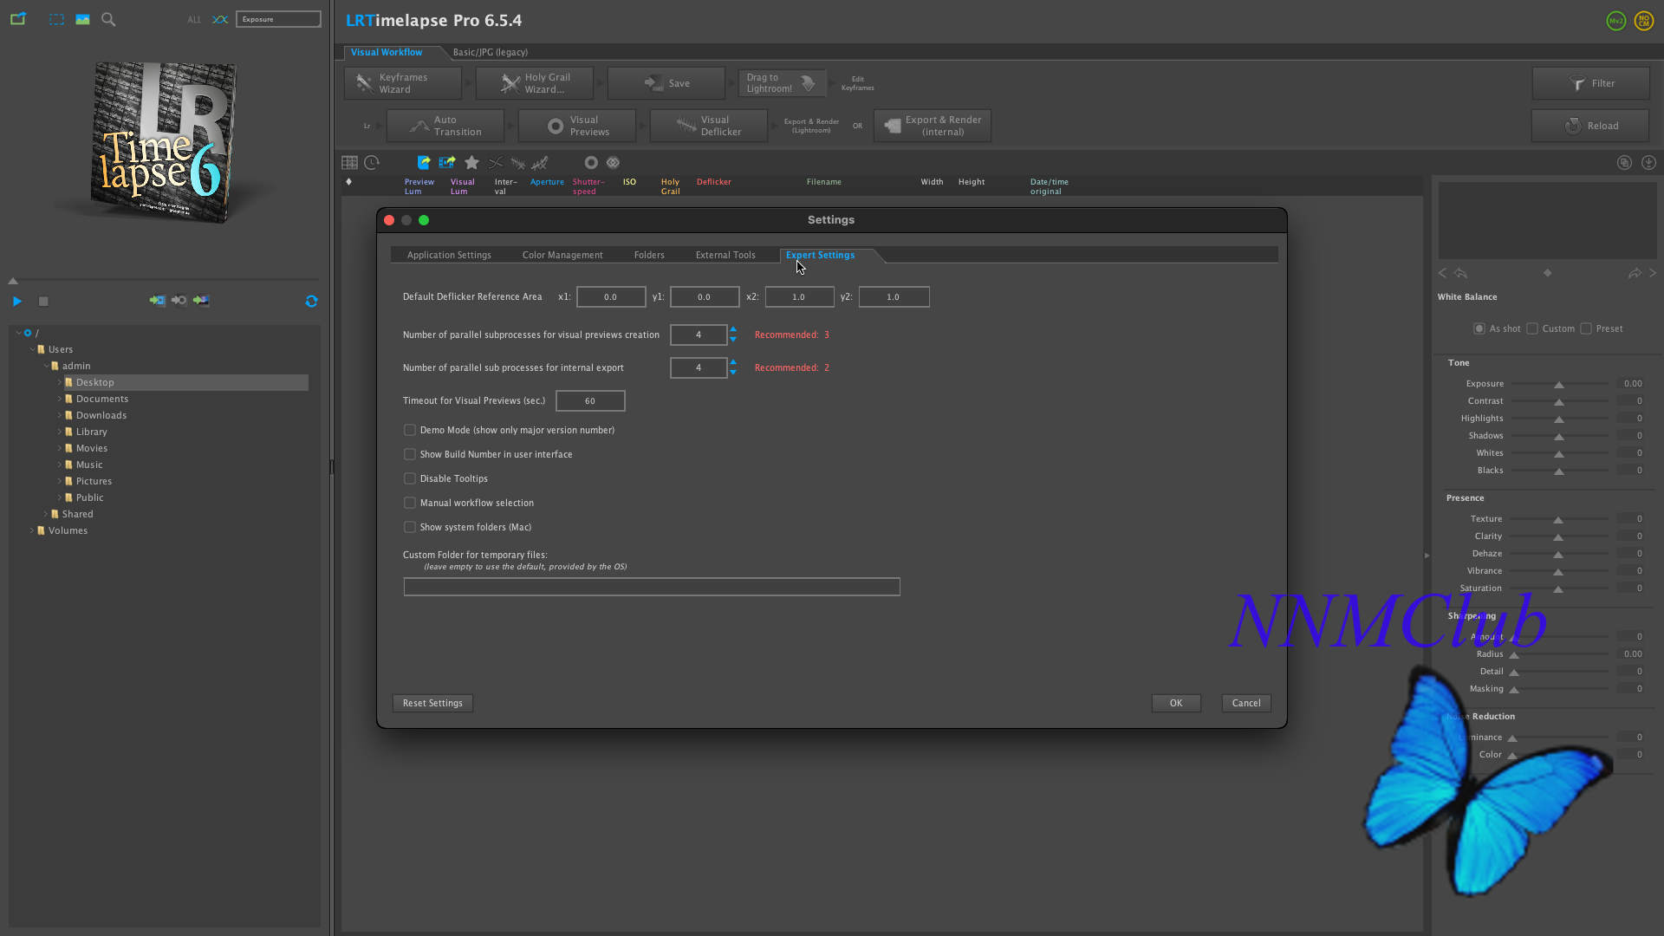
Task: Click the blue document with green arrow icon
Action: 424,162
